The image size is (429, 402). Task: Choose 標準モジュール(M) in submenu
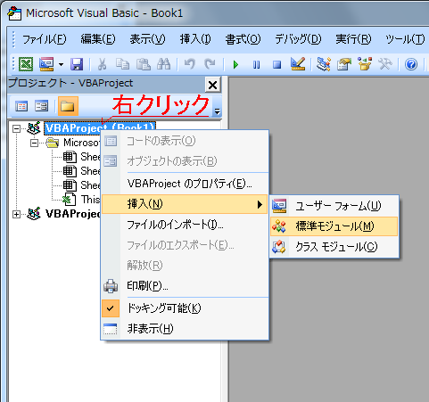(x=334, y=226)
